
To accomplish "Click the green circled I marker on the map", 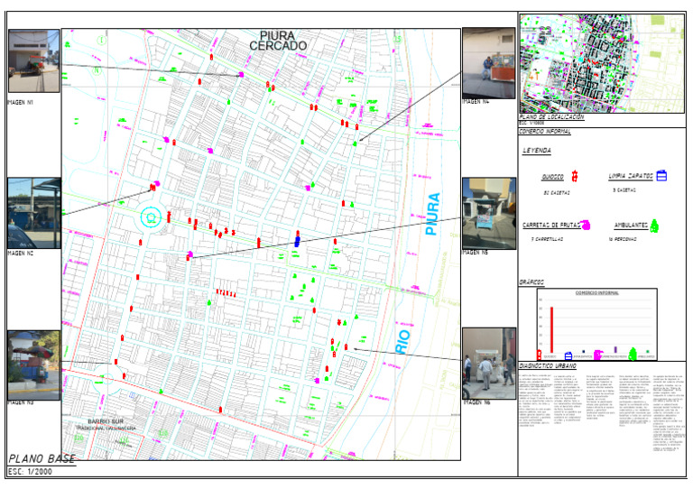I will tap(101, 41).
